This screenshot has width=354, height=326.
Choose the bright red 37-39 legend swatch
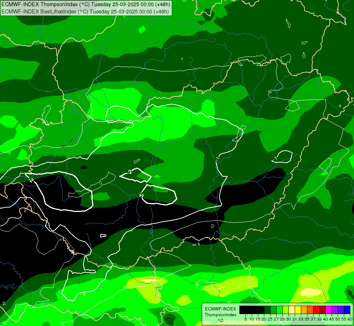316,310
